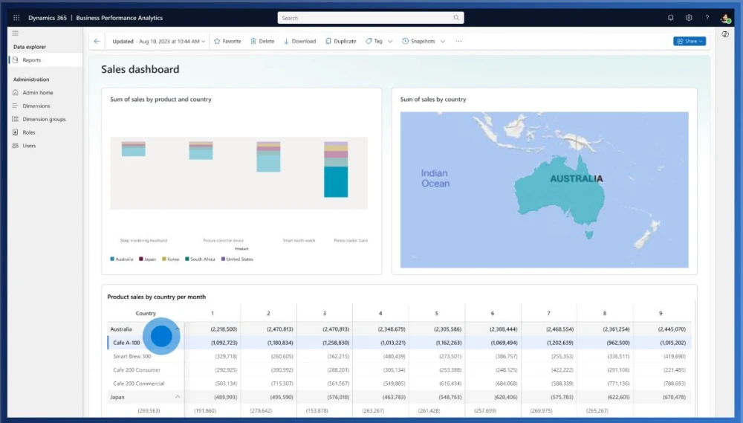
Task: Toggle the hamburger navigation menu
Action: click(15, 33)
